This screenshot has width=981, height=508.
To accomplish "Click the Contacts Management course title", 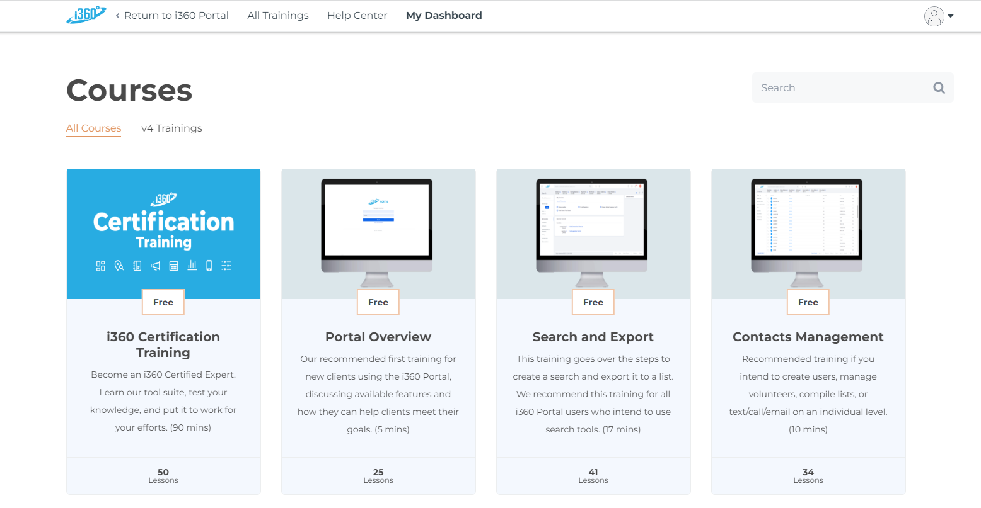I will tap(808, 337).
